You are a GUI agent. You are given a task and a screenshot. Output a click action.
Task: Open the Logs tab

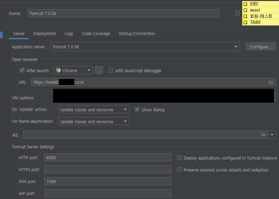coord(69,34)
